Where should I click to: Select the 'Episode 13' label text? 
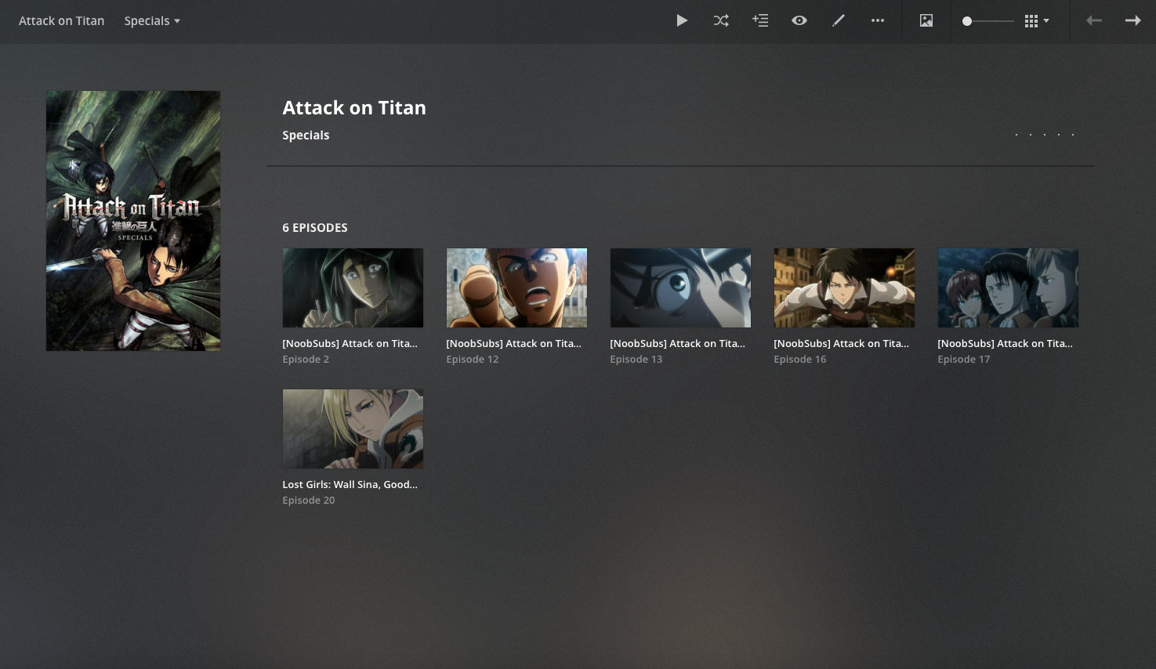click(x=636, y=359)
